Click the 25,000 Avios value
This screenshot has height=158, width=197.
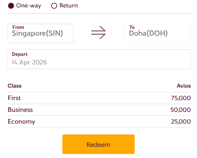coord(181,122)
